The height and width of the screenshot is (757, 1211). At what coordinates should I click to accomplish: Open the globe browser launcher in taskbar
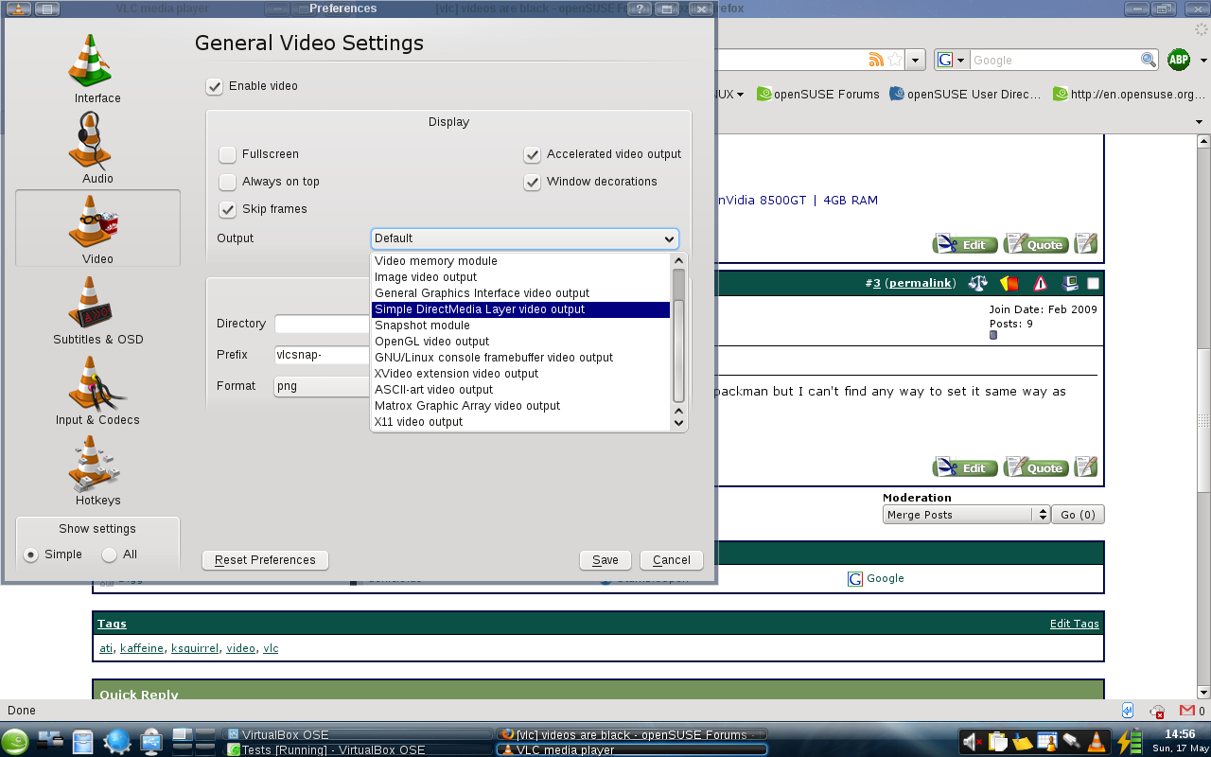pos(116,741)
